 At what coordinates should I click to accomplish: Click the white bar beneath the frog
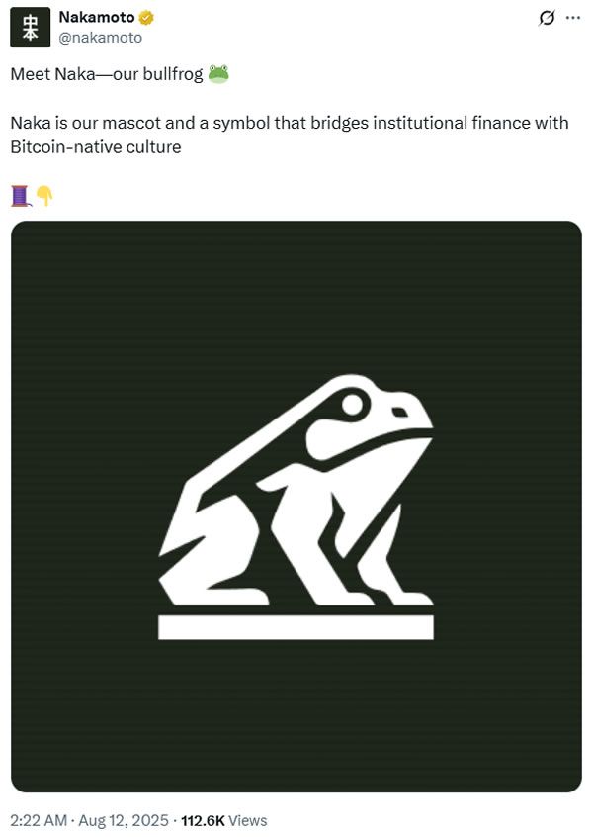point(296,627)
